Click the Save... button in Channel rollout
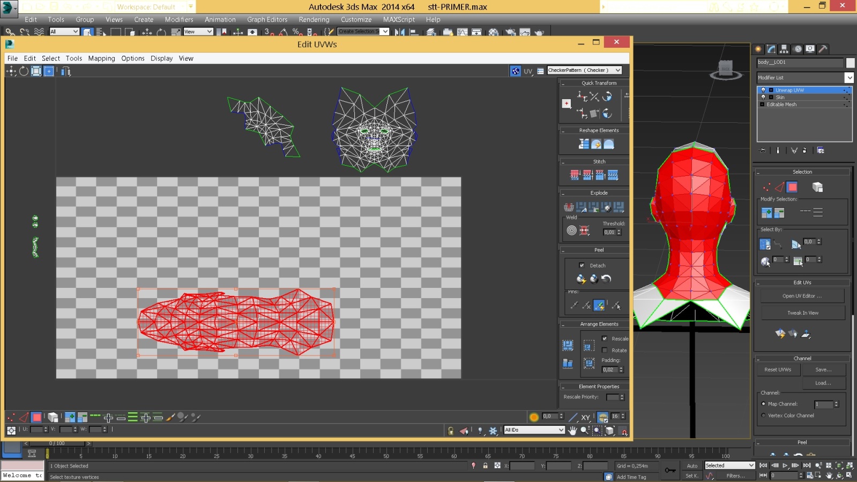Viewport: 857px width, 482px height. click(823, 369)
